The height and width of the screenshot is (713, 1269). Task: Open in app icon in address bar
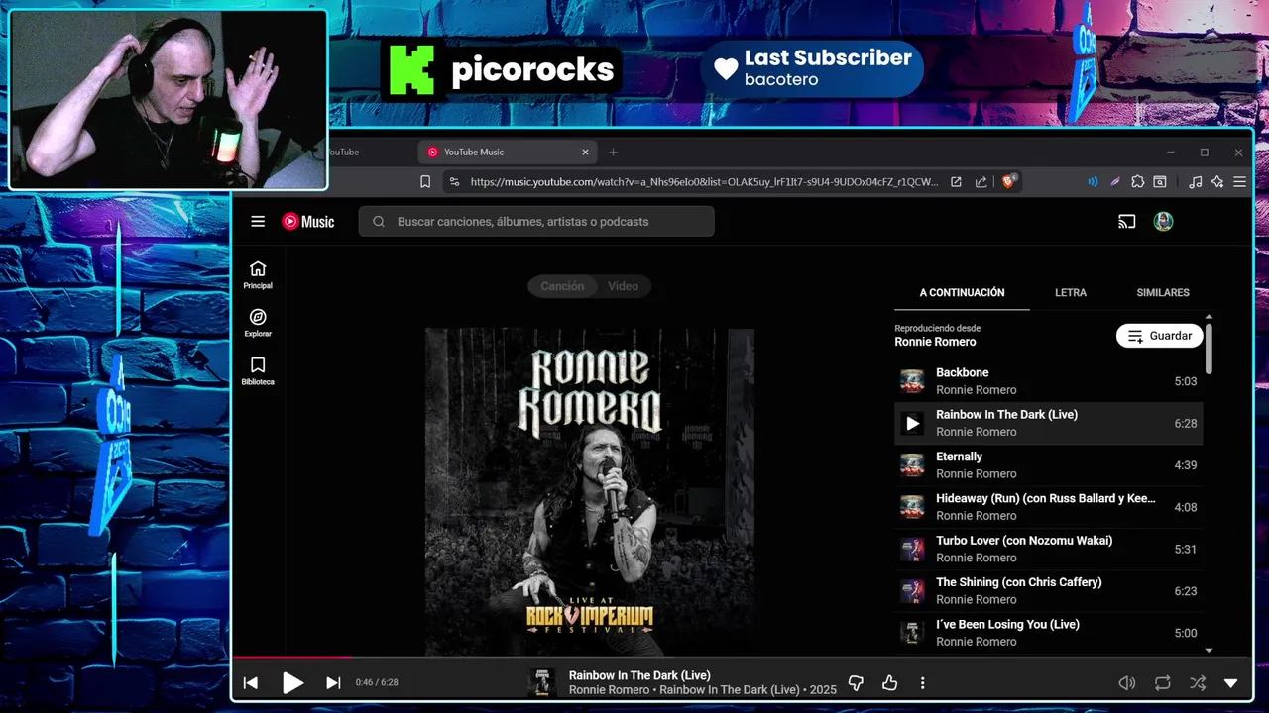(x=956, y=182)
